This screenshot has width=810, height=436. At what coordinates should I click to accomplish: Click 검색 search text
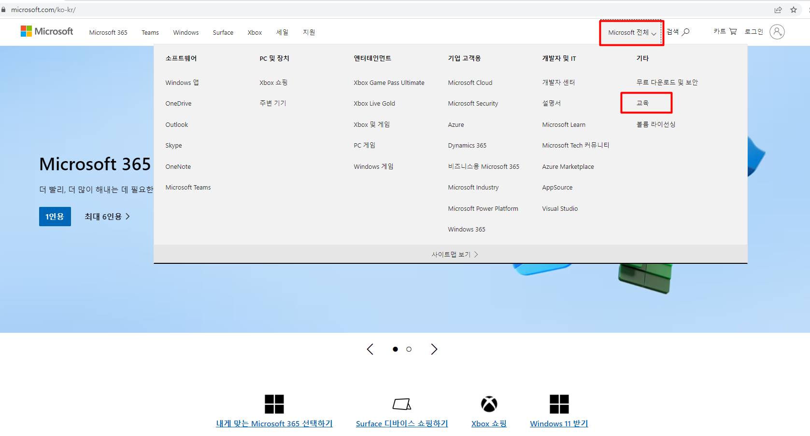click(673, 32)
